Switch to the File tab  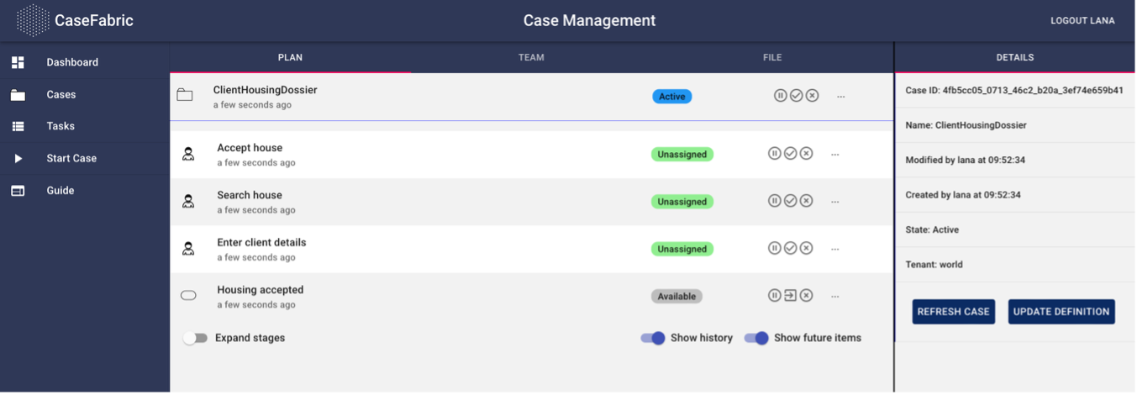click(772, 58)
